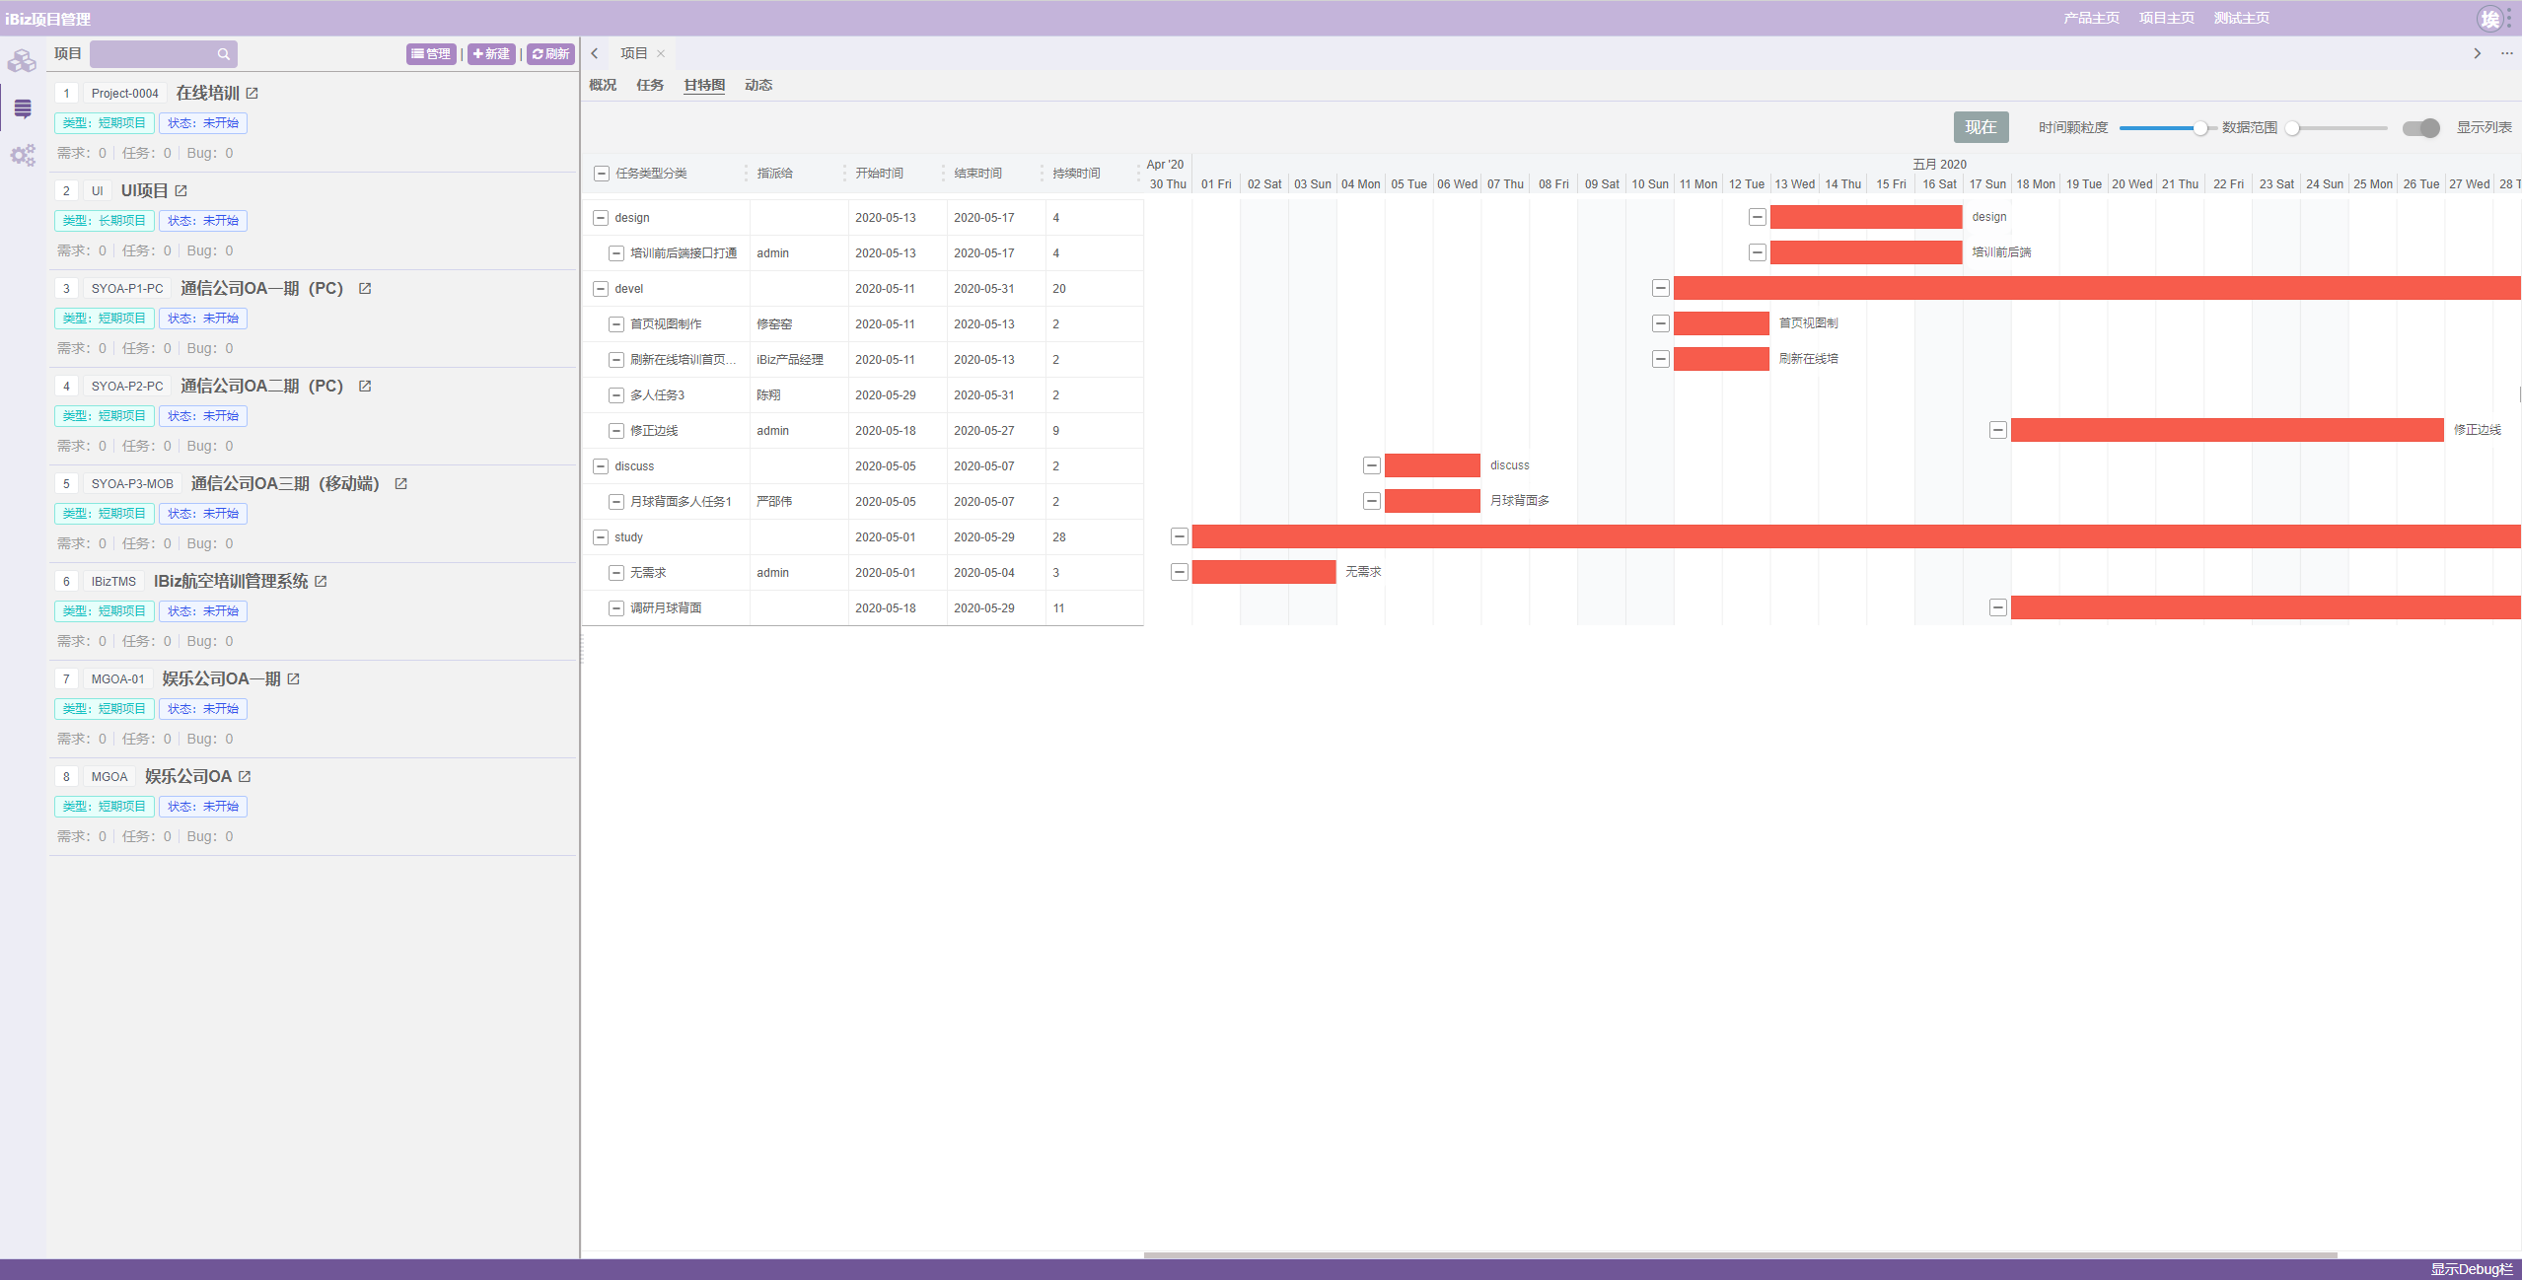Click the 刷新 refresh button
Viewport: 2522px width, 1280px height.
click(x=550, y=54)
